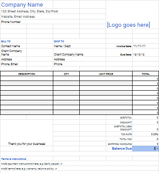Viewport: 159px width, 173px height.
Task: Select the SUBTOTAL LESS DISCOUNT label
Action: [x=123, y=128]
